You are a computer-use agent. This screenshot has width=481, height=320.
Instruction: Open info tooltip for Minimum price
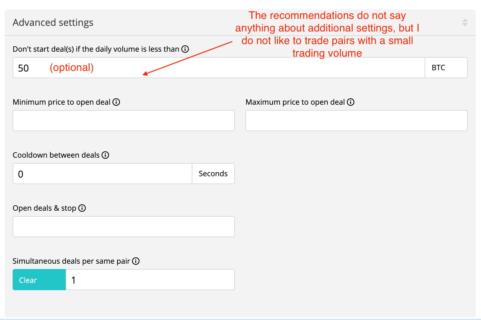pyautogui.click(x=116, y=102)
